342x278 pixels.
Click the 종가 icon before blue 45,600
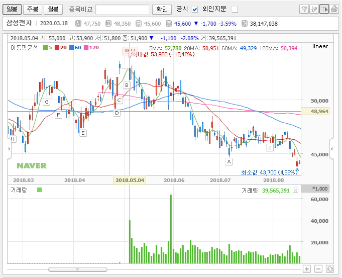(x=169, y=23)
